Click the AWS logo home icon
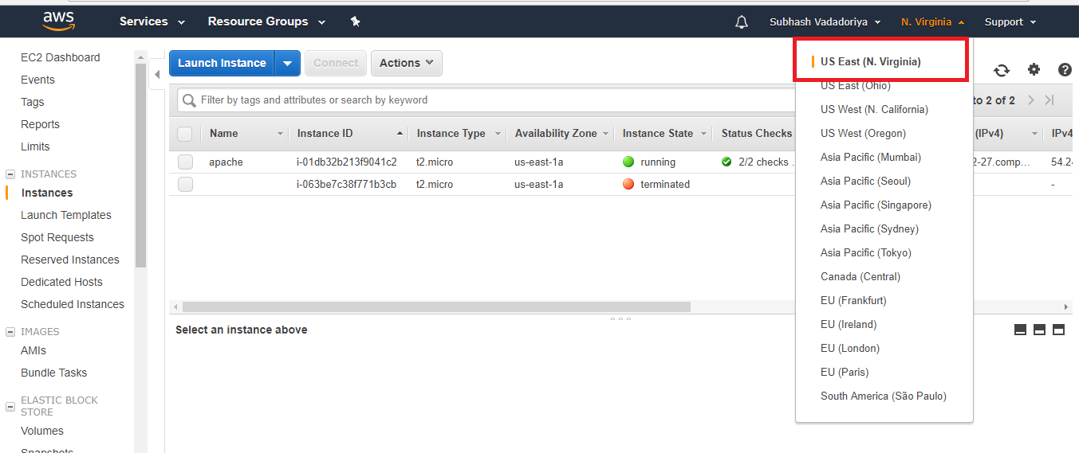 coord(58,21)
